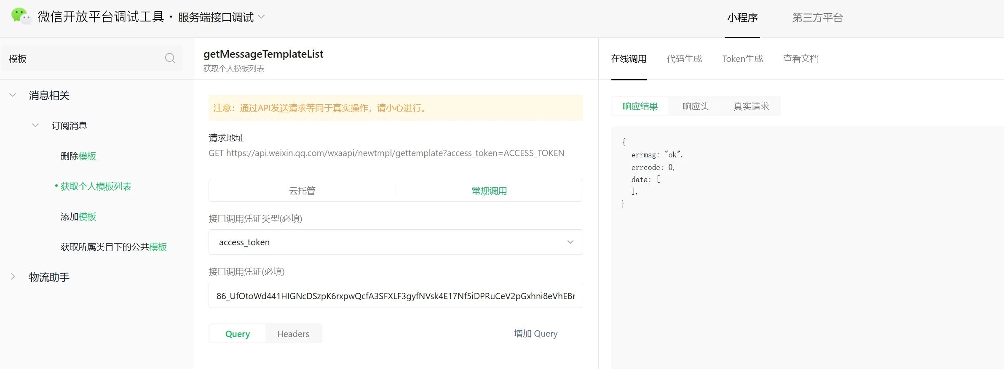Open 获取个人模板列表 in the sidebar
Image resolution: width=1004 pixels, height=369 pixels.
tap(96, 186)
